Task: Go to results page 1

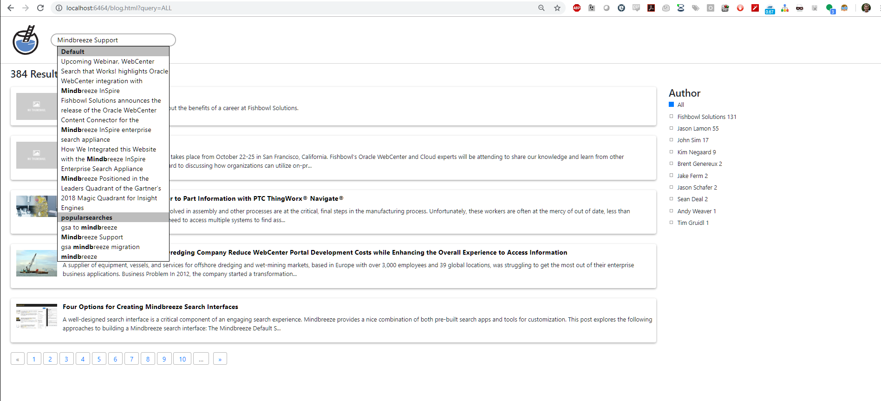Action: tap(34, 359)
